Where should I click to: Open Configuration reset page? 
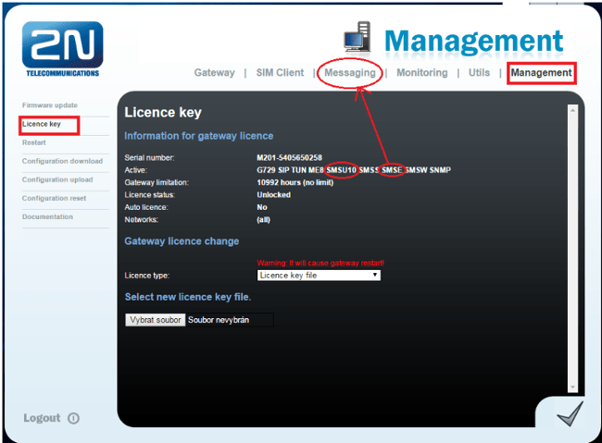[x=54, y=198]
